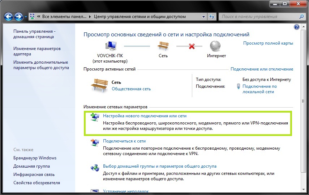Open 'Брандмауэр Windows' in the sidebar

(x=35, y=158)
